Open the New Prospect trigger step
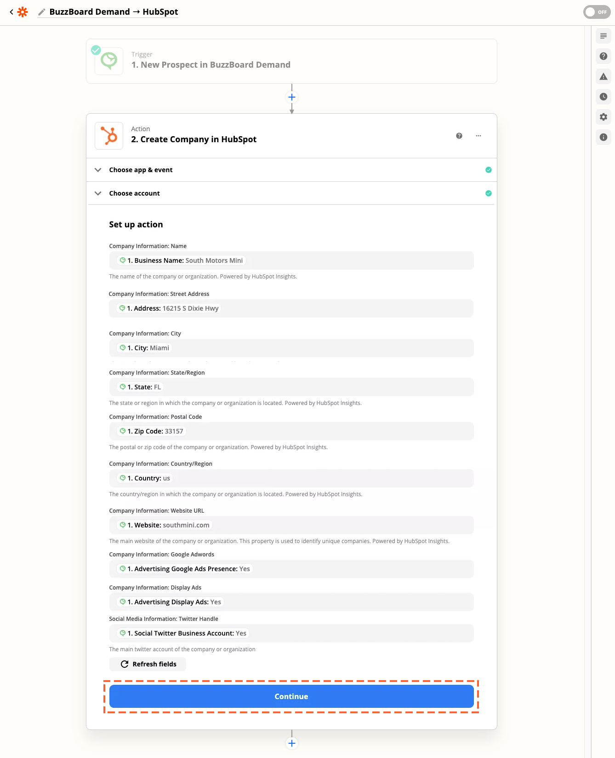The width and height of the screenshot is (615, 758). [291, 61]
